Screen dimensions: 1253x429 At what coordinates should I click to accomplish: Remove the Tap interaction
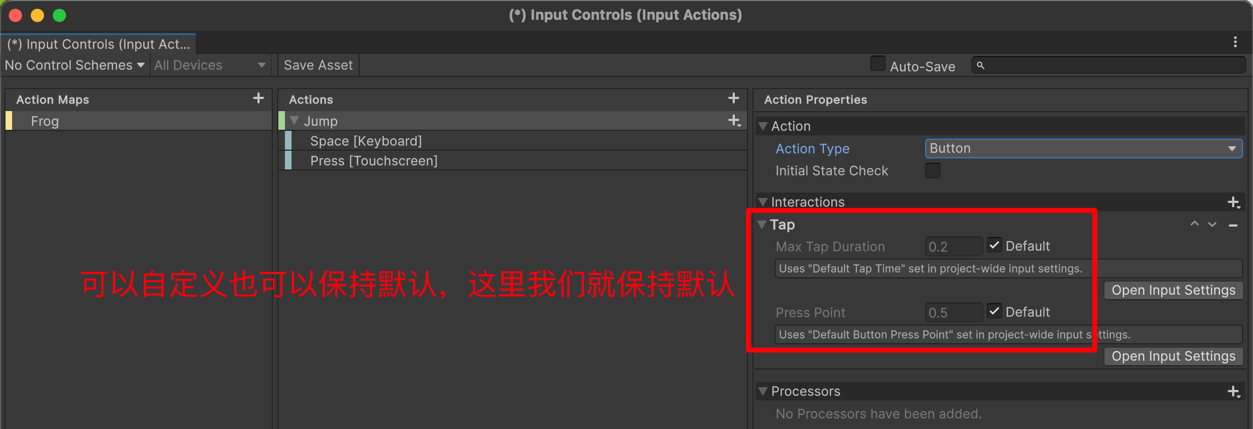click(x=1233, y=225)
